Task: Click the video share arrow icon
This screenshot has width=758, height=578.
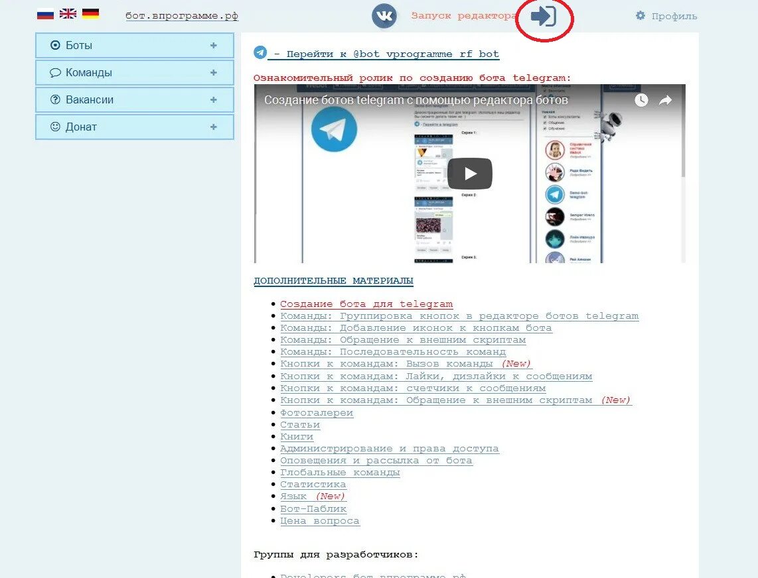Action: [666, 100]
